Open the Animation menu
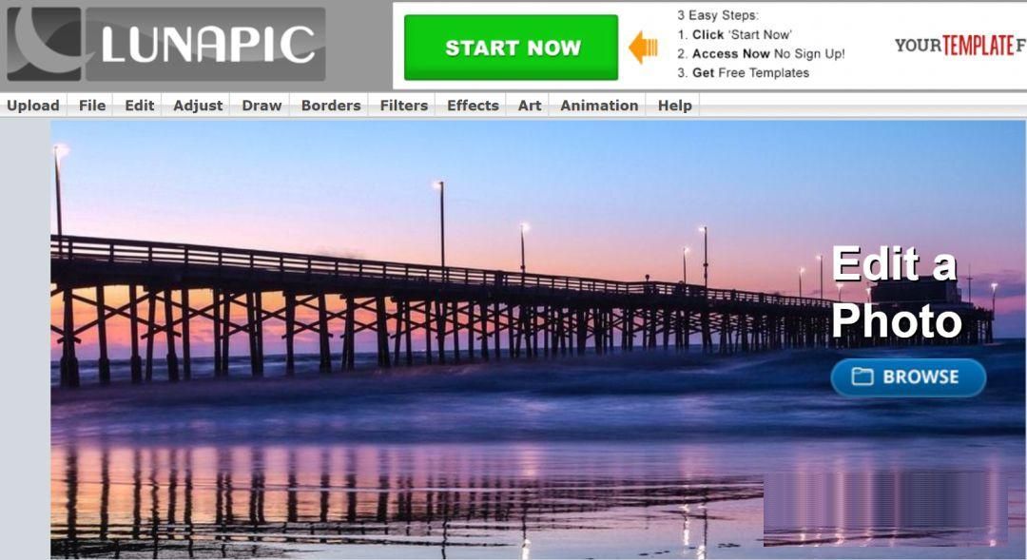1027x560 pixels. click(599, 106)
